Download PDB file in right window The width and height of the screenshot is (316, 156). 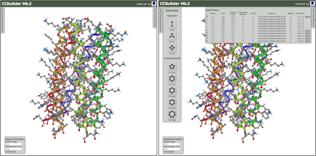coord(169,151)
